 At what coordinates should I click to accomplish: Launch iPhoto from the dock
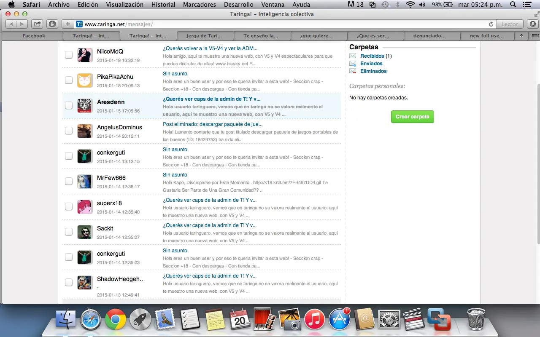(x=289, y=319)
